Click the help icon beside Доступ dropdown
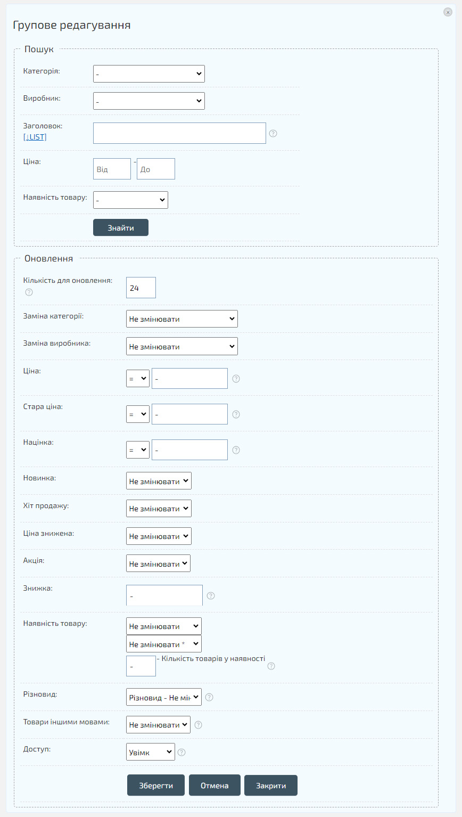Screen dimensions: 462x817 [181, 753]
